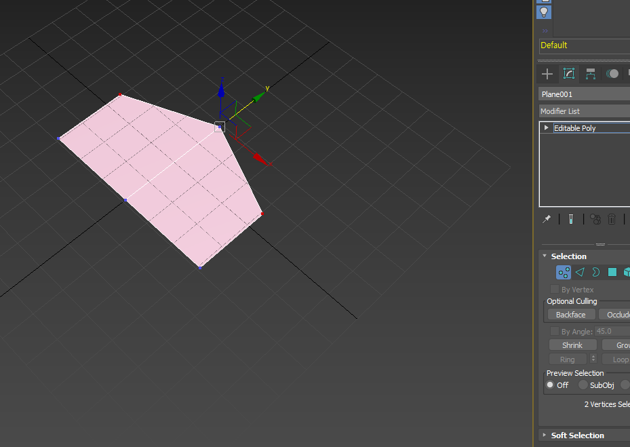This screenshot has width=630, height=447.
Task: Open the Motion command panel tab
Action: (612, 73)
